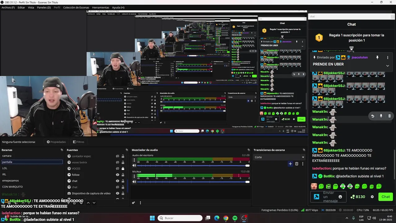The height and width of the screenshot is (223, 396).
Task: Toggle visibility of voces botrix source
Action: (x=118, y=162)
